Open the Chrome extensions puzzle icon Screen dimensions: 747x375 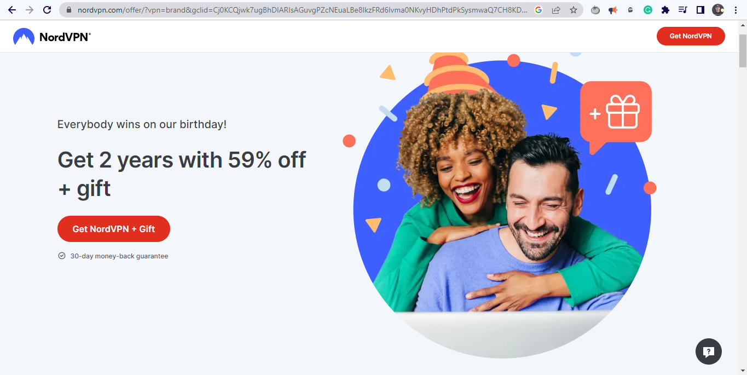coord(665,10)
